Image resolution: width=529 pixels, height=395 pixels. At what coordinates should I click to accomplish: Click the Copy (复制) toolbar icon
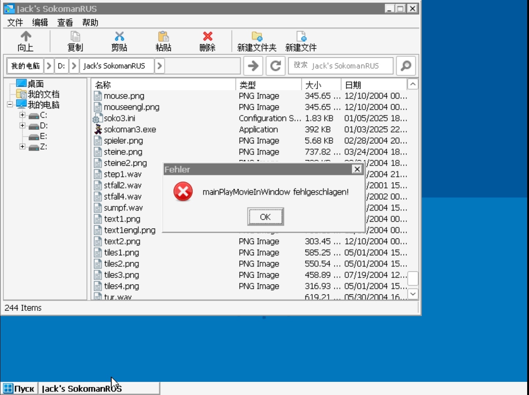75,36
